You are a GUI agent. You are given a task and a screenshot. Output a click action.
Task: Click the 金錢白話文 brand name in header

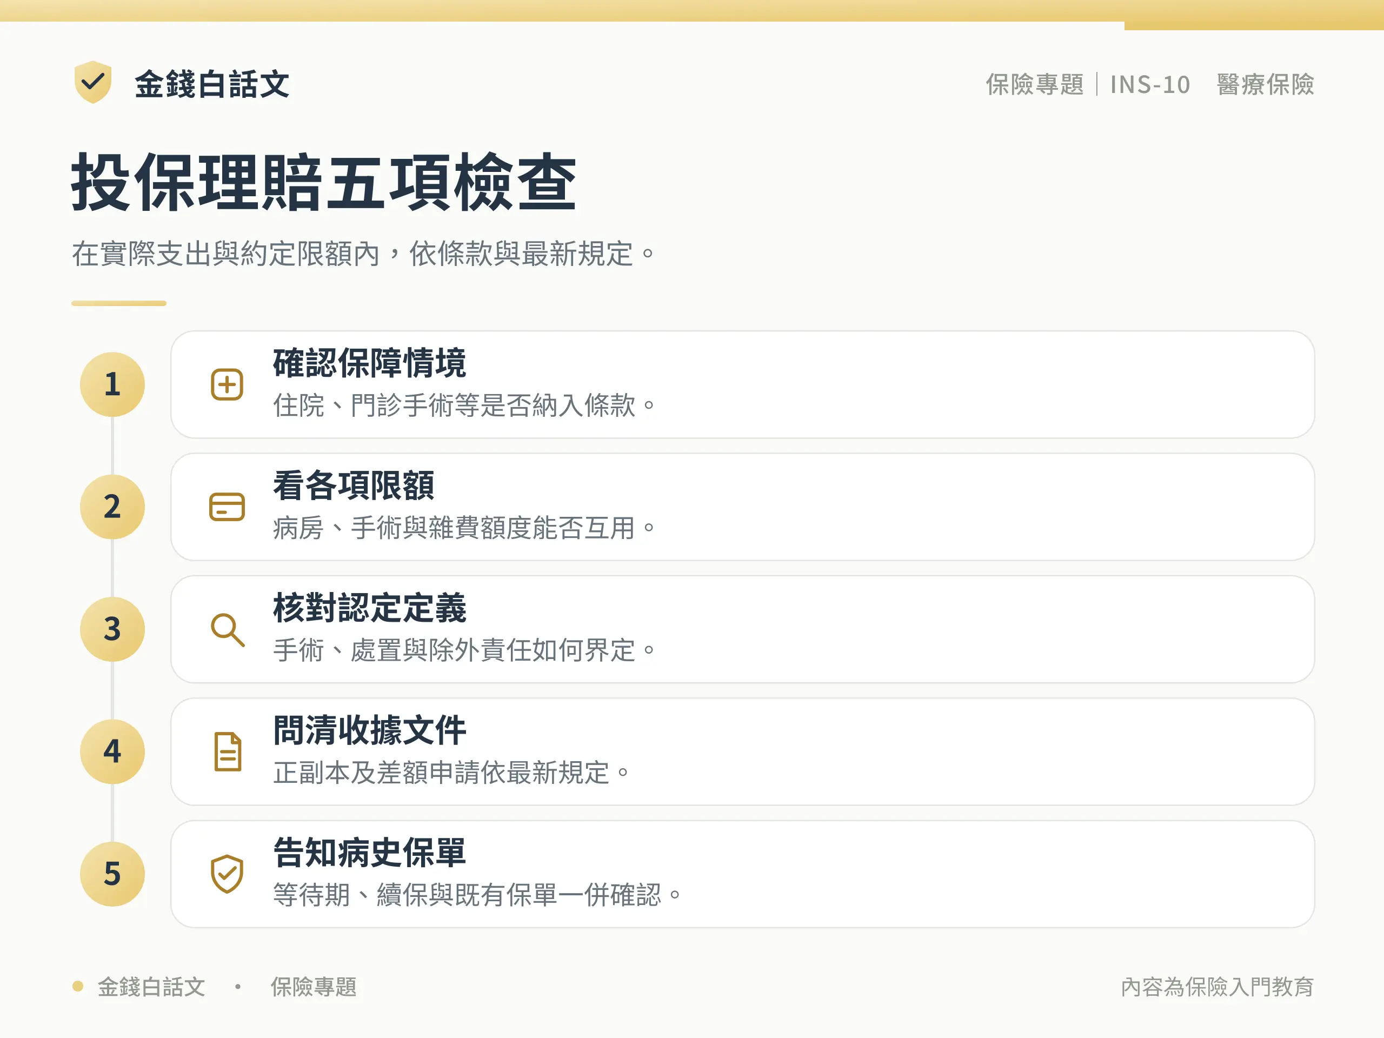[212, 84]
